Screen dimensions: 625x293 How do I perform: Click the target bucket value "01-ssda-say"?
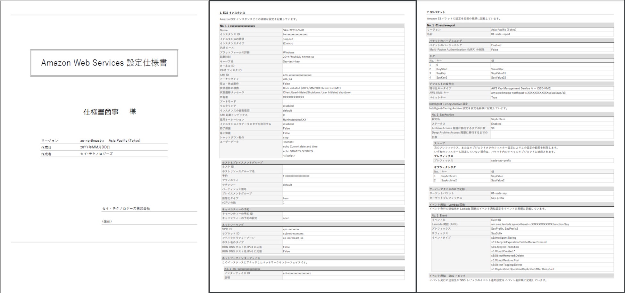click(499, 193)
